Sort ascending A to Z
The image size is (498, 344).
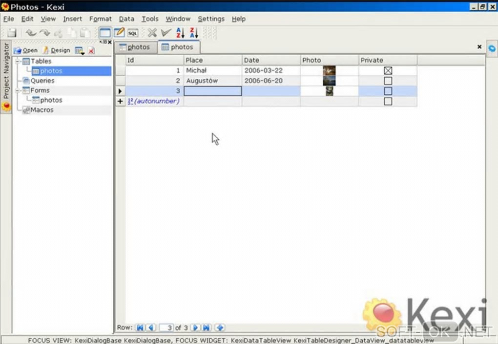click(x=180, y=32)
